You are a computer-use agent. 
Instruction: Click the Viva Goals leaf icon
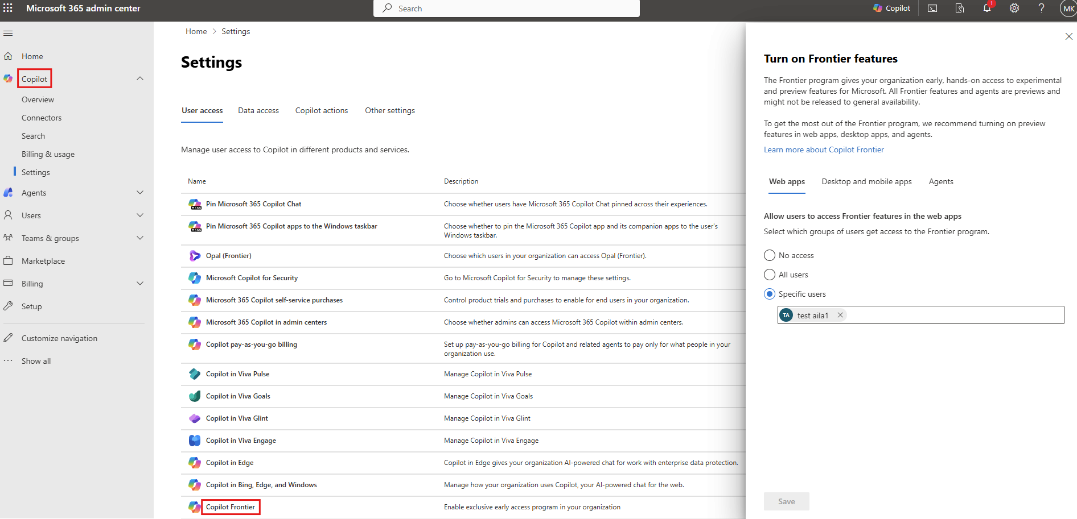195,396
